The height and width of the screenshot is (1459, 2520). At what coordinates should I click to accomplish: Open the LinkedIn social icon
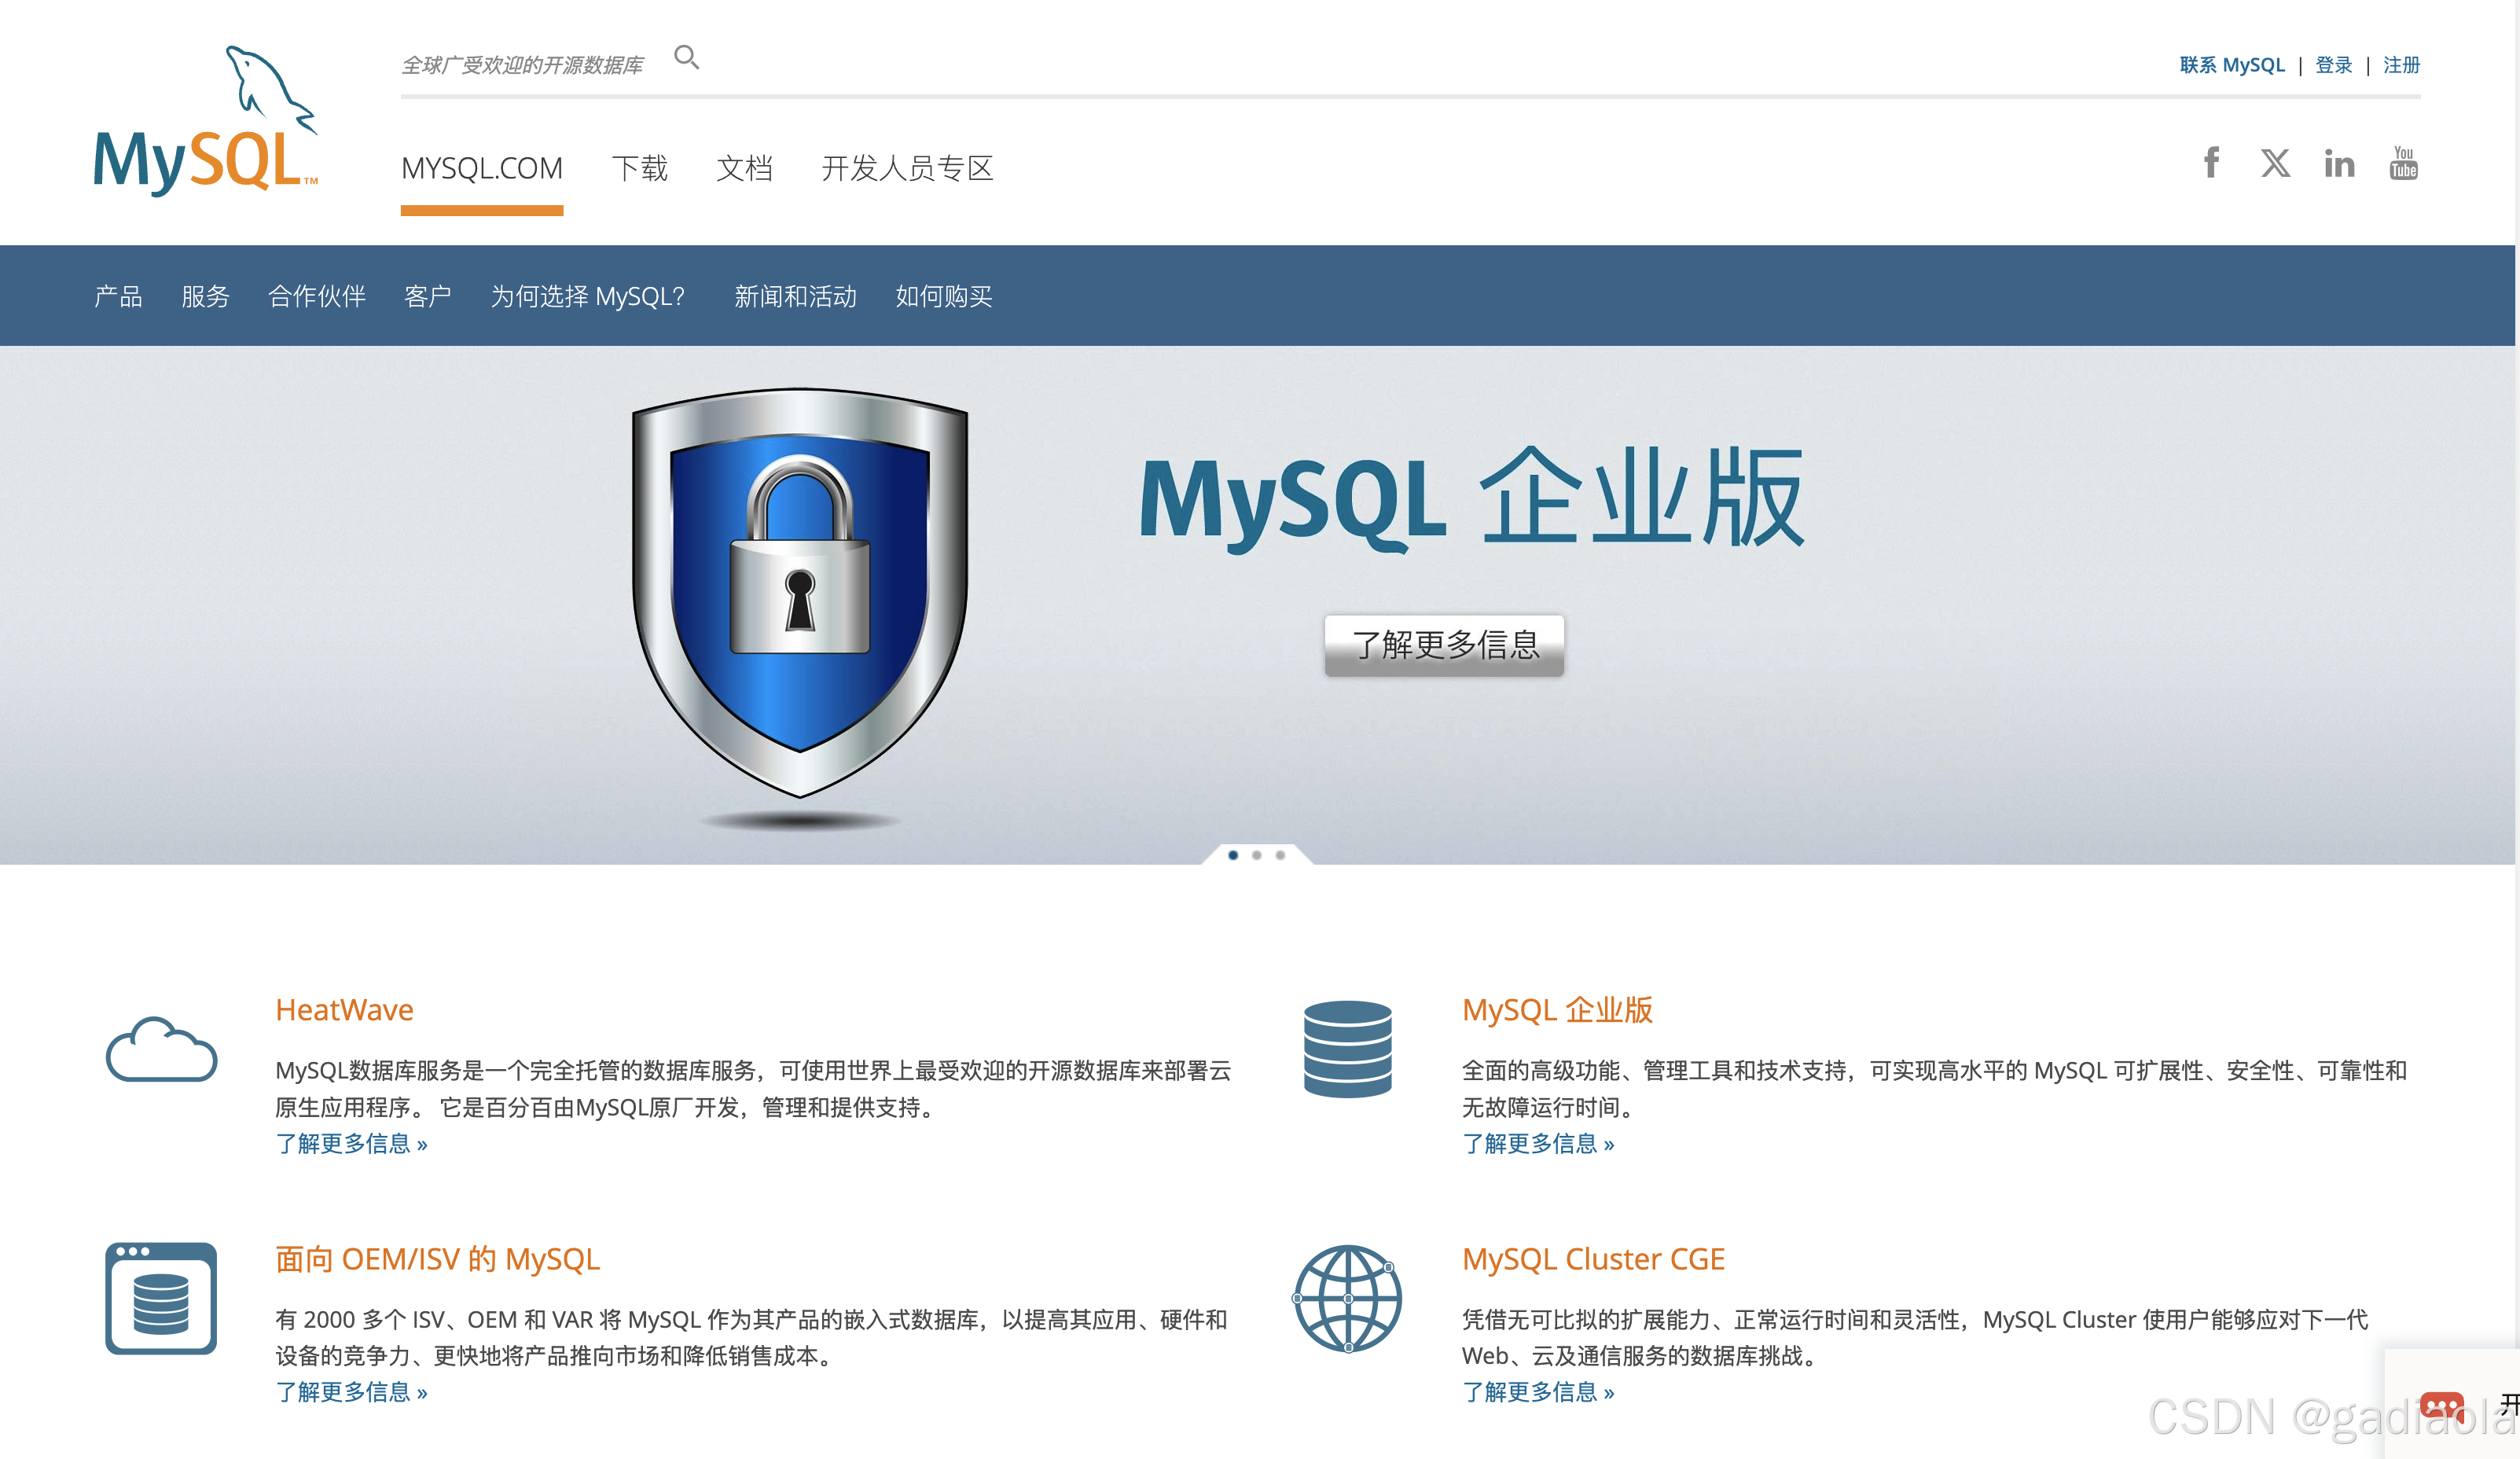pos(2339,163)
